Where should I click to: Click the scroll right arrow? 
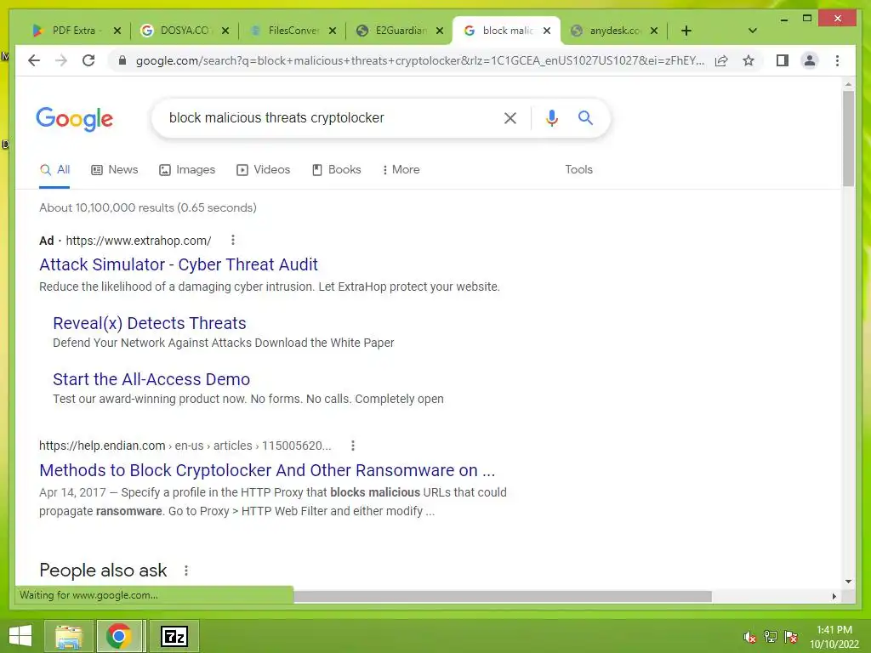coord(834,596)
